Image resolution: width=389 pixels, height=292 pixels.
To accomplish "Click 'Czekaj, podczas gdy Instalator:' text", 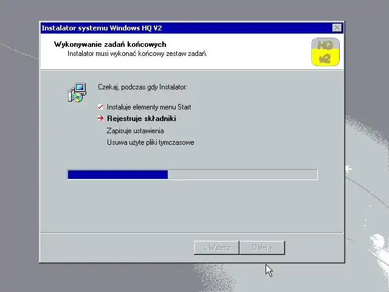I will pyautogui.click(x=142, y=87).
